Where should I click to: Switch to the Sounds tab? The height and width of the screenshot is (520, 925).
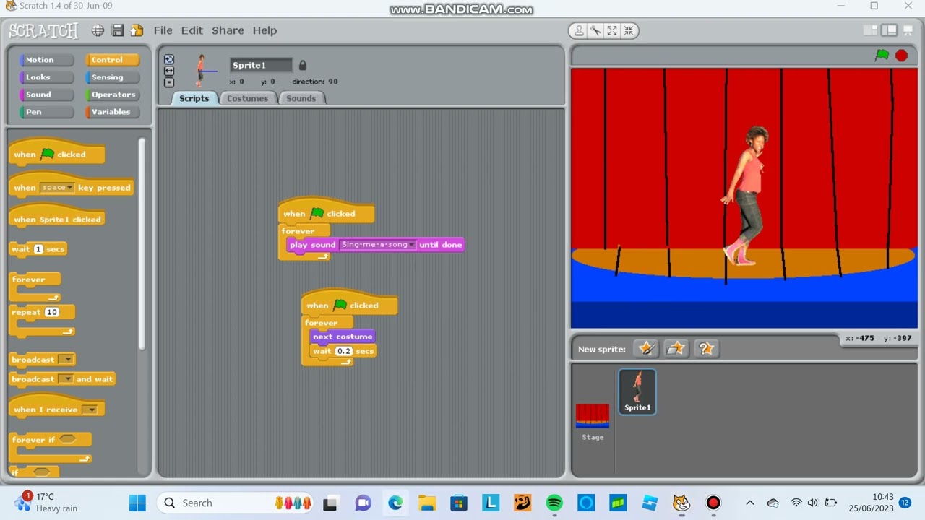click(301, 98)
